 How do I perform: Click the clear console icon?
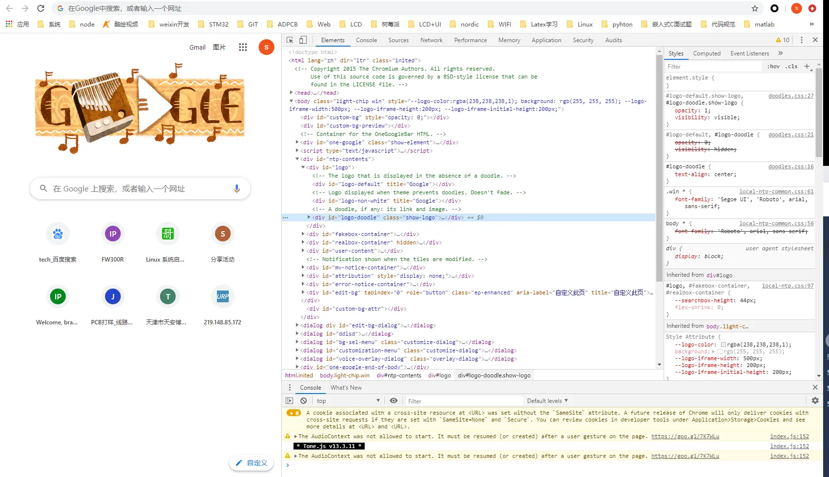(x=304, y=401)
